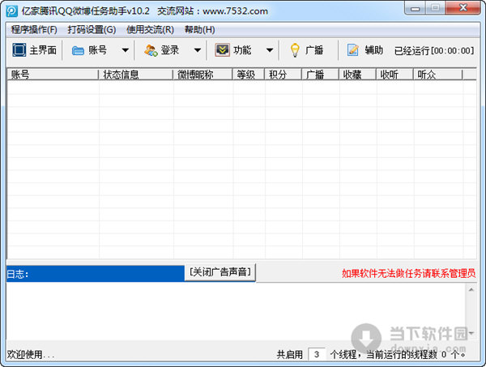Image resolution: width=486 pixels, height=367 pixels.
Task: Click the 欢迎使用... status text
Action: click(x=31, y=354)
